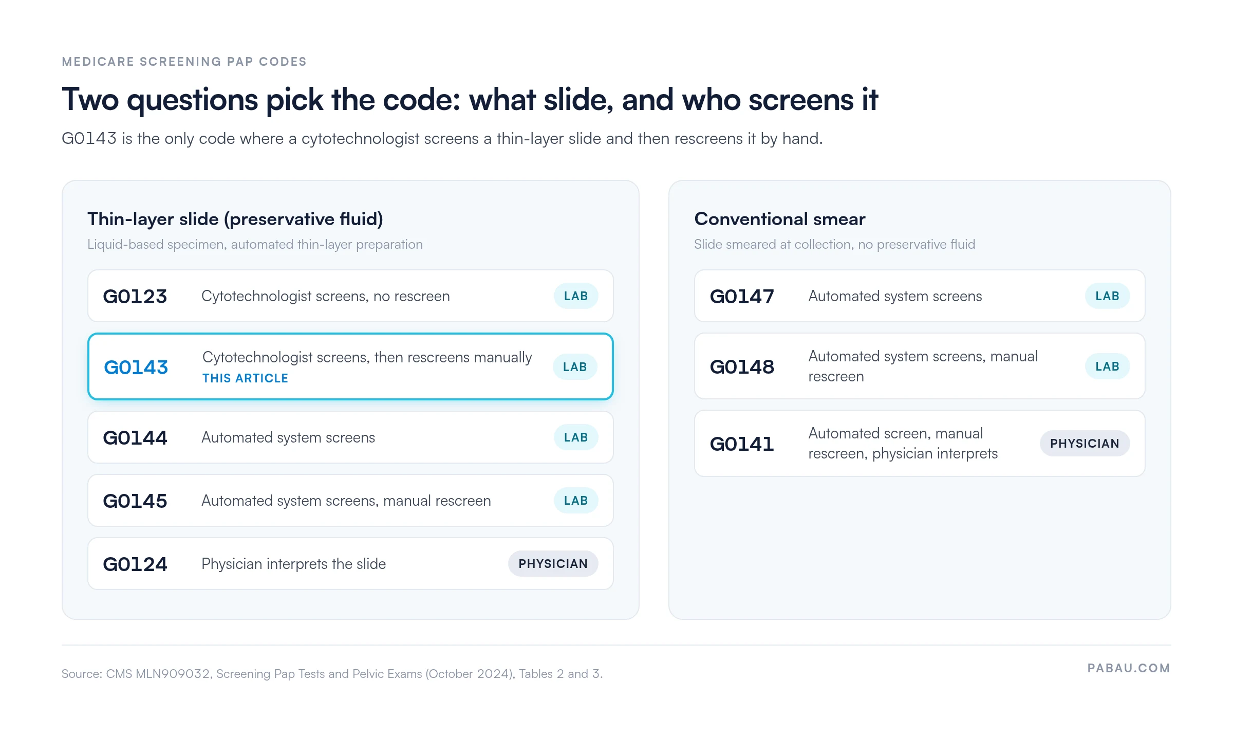Click the Conventional smear panel heading
The image size is (1233, 735).
tap(780, 219)
